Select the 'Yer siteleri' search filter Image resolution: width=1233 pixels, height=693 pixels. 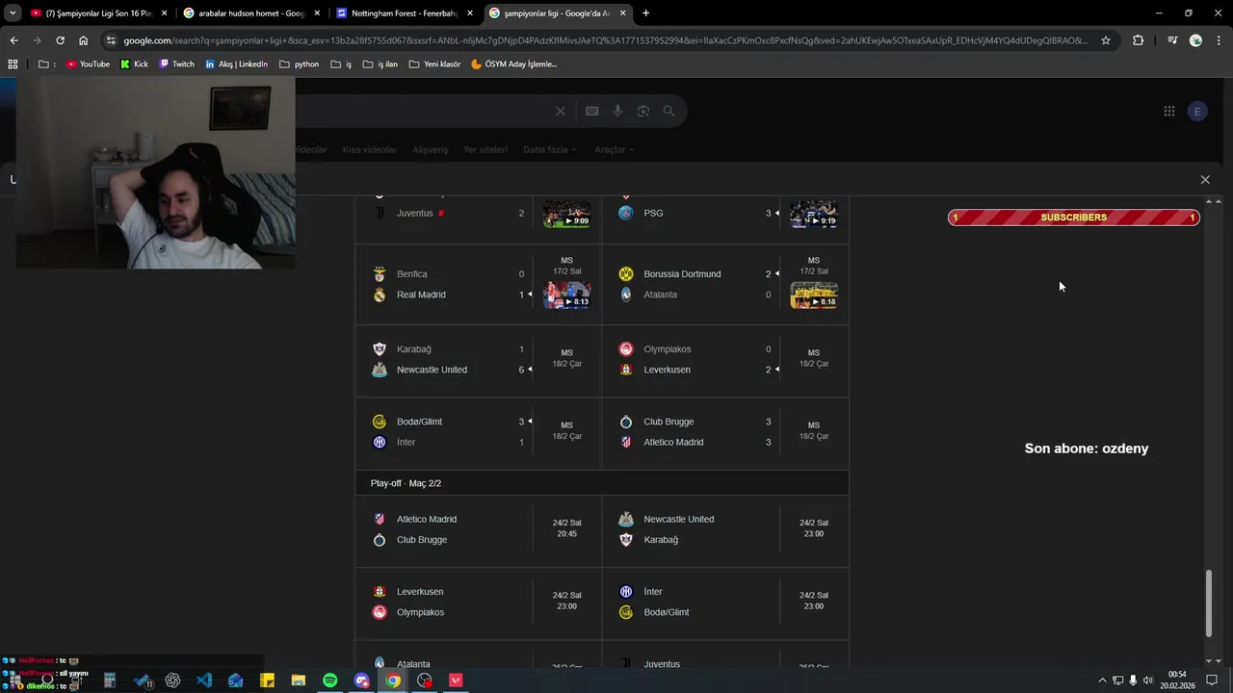[x=485, y=150]
